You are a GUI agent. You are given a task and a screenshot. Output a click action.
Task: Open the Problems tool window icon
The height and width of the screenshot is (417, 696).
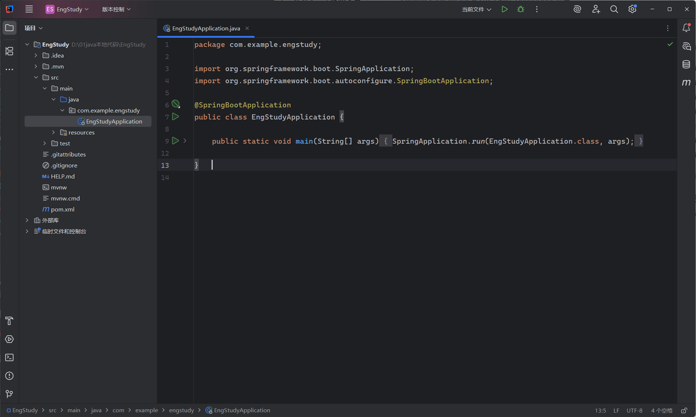pyautogui.click(x=10, y=376)
